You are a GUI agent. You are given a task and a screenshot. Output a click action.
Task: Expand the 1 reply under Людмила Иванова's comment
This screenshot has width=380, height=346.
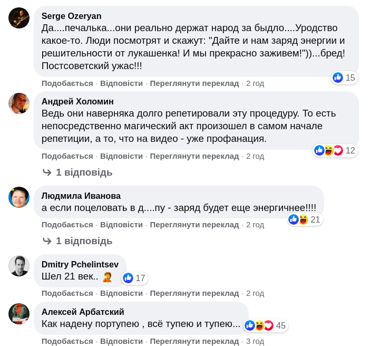tap(78, 241)
